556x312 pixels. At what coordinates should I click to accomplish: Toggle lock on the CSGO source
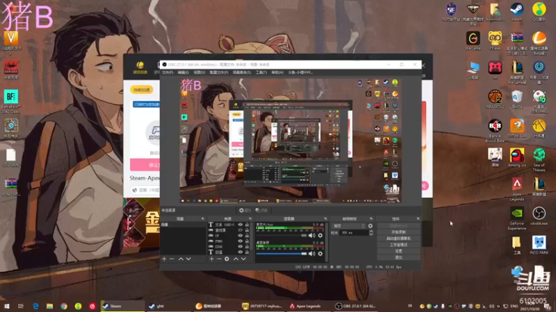click(x=247, y=247)
